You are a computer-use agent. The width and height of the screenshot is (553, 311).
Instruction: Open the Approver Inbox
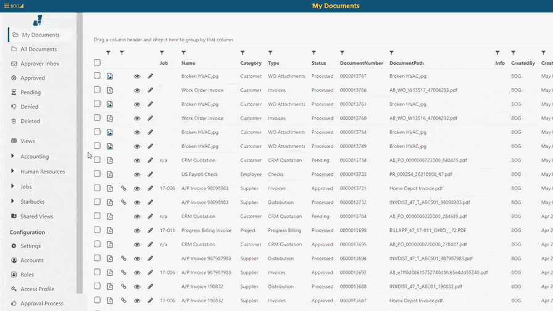click(39, 64)
